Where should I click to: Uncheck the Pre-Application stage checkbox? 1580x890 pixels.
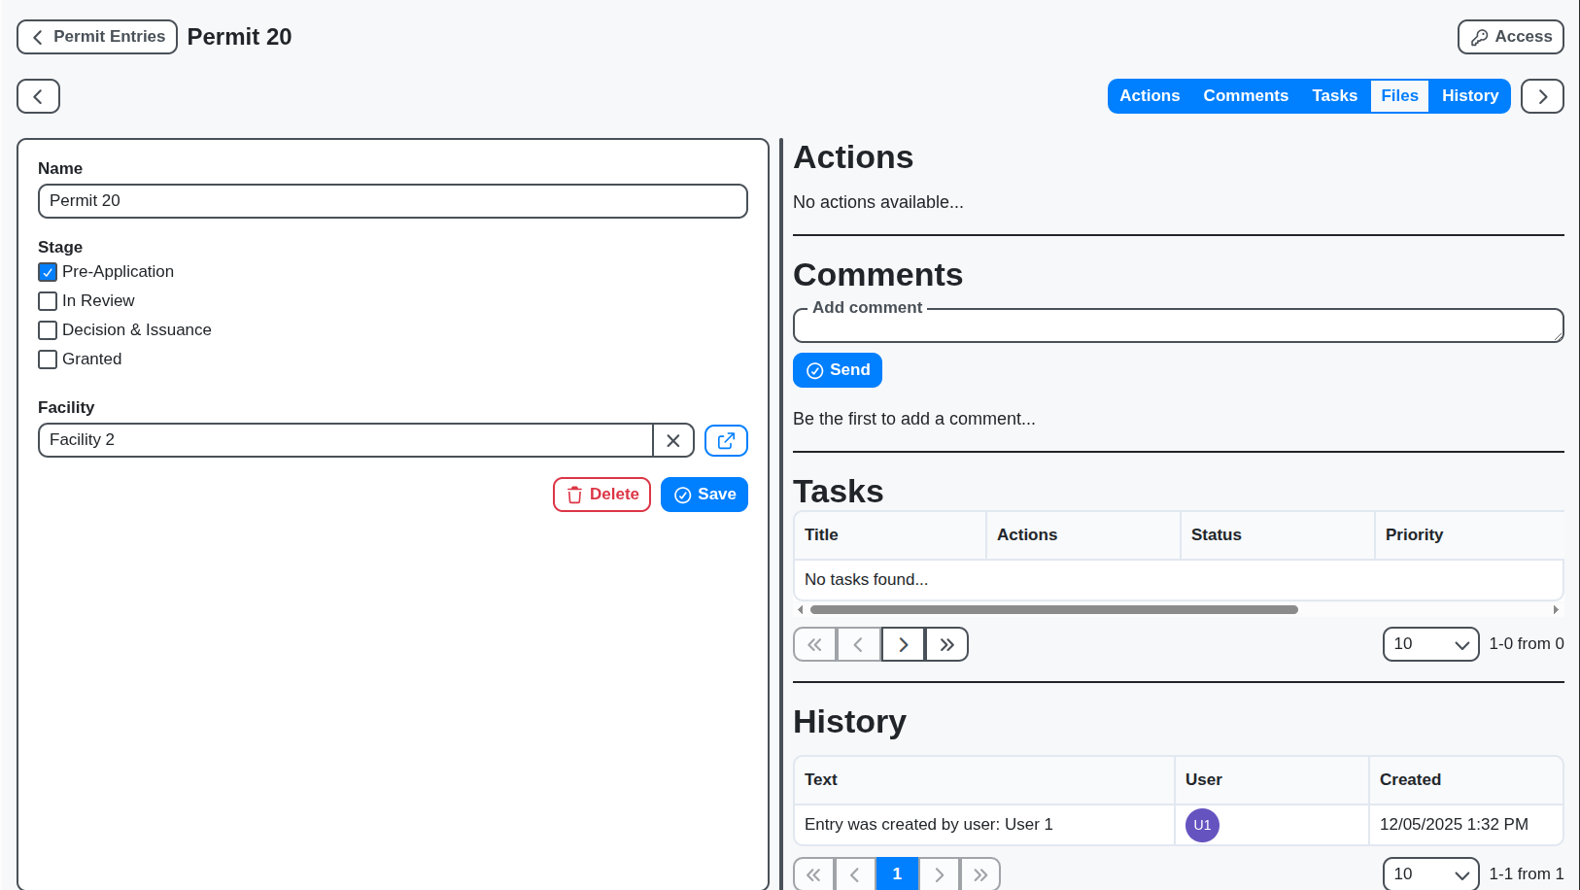[48, 272]
